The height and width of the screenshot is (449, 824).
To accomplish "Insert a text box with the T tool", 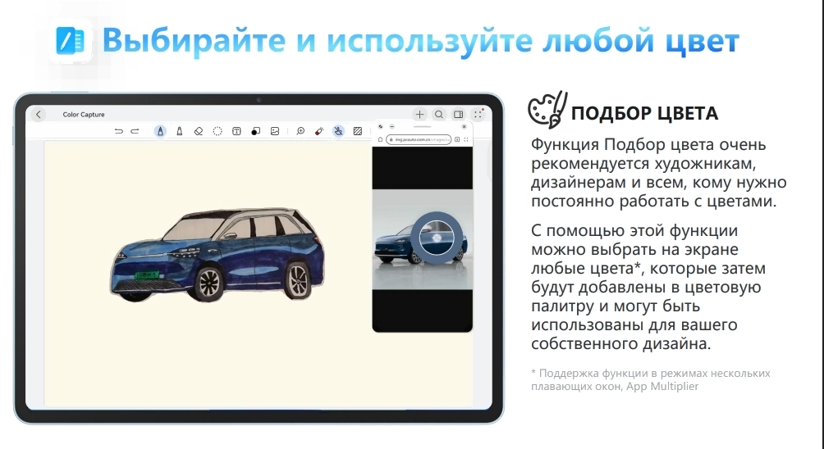I will coord(236,131).
